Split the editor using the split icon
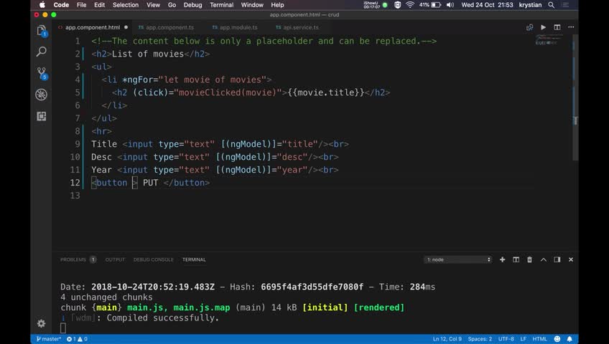This screenshot has height=344, width=609. (x=557, y=27)
